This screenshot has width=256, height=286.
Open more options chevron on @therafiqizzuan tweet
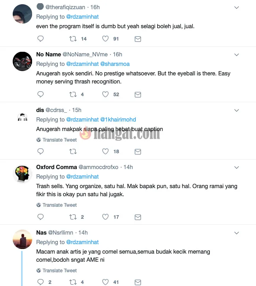tap(237, 7)
